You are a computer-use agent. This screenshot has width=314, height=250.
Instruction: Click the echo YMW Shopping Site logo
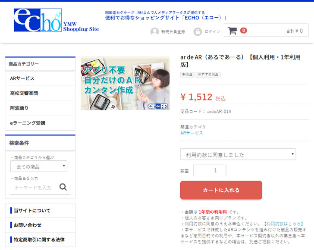point(56,20)
